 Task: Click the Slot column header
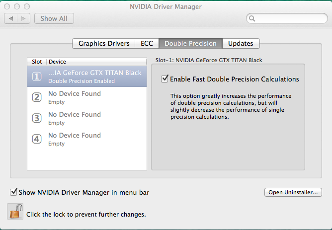pos(37,62)
